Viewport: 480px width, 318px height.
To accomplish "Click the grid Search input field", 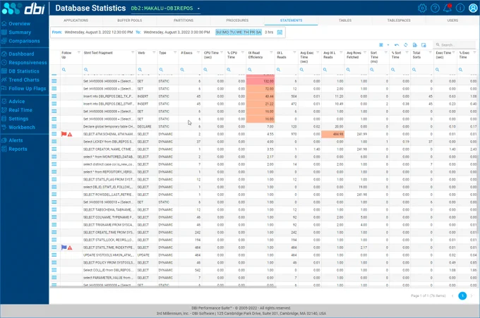I will [455, 45].
